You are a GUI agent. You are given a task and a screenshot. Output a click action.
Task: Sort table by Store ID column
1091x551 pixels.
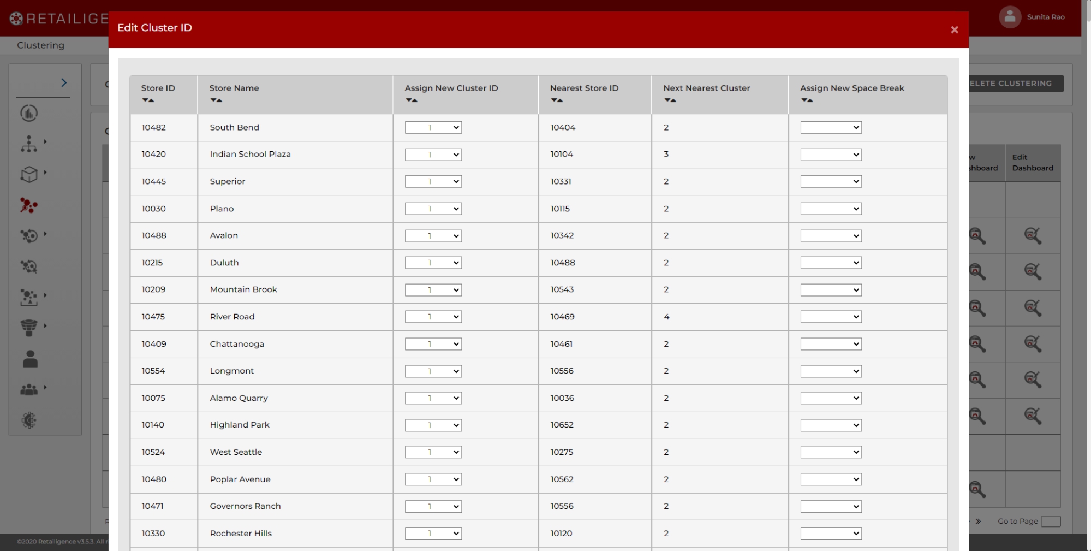click(148, 100)
